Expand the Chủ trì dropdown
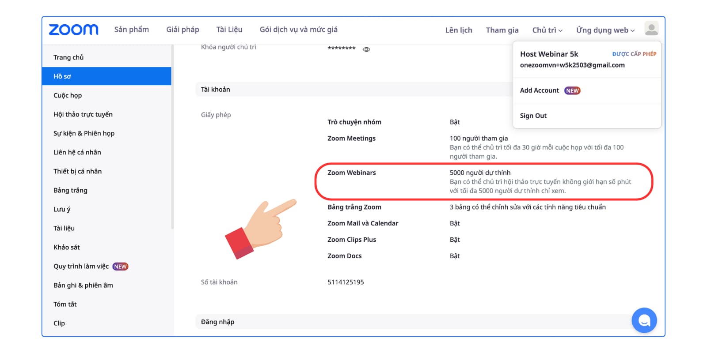Image resolution: width=707 pixels, height=353 pixels. (547, 30)
